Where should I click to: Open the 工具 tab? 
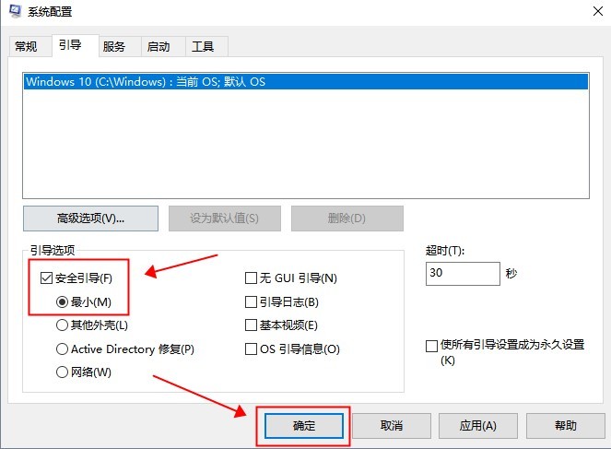[x=203, y=47]
